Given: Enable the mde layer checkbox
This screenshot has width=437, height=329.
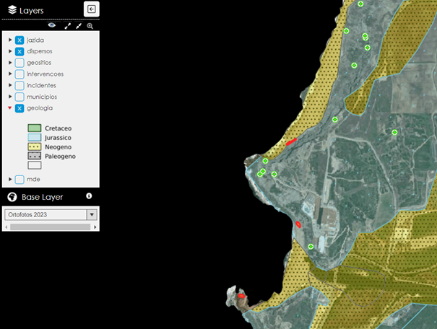Looking at the screenshot, I should coord(20,180).
